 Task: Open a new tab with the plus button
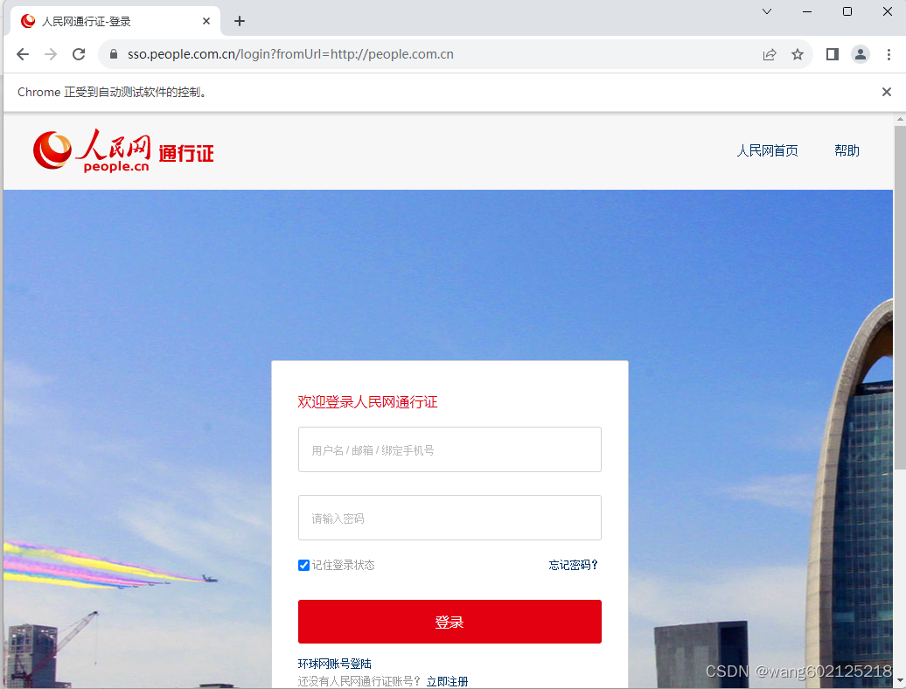(x=240, y=21)
